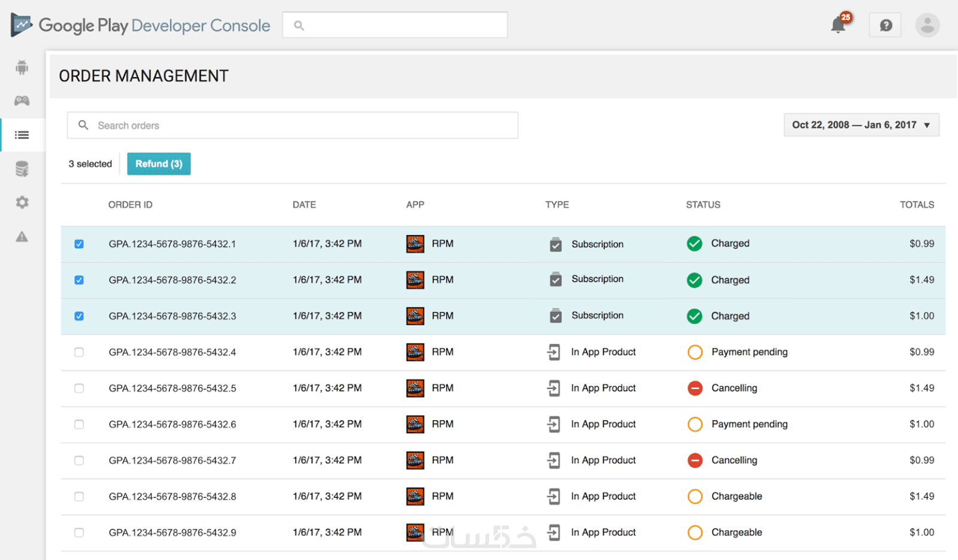
Task: Click green Charged status icon for order 5432.1
Action: (x=695, y=244)
